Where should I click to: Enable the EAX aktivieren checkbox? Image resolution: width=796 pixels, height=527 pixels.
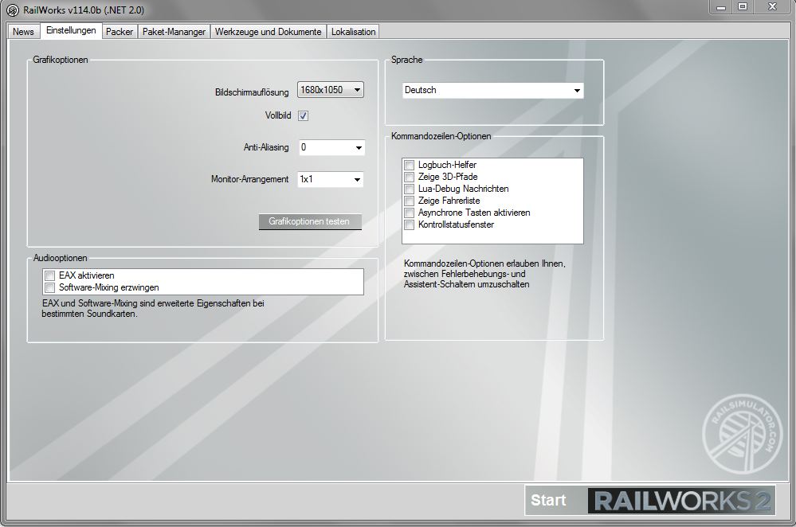[49, 276]
